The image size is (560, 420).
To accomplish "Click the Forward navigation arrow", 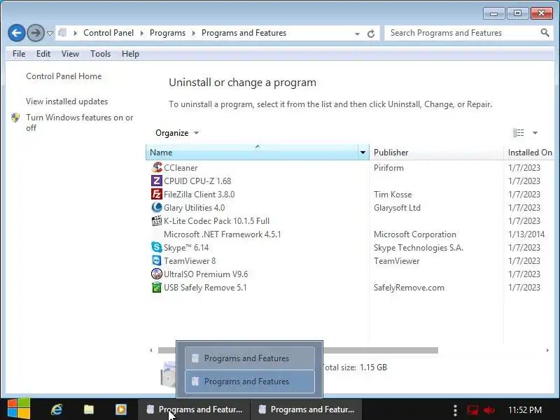I will tap(36, 33).
